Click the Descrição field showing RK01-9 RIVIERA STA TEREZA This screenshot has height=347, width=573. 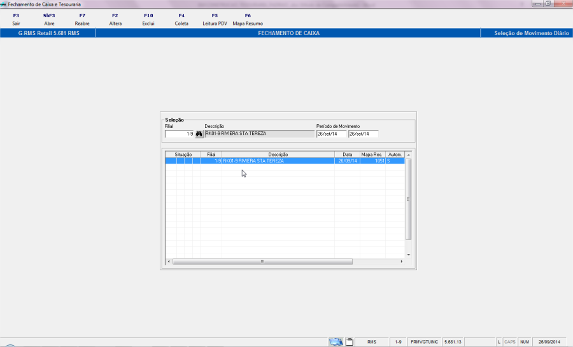tap(259, 134)
